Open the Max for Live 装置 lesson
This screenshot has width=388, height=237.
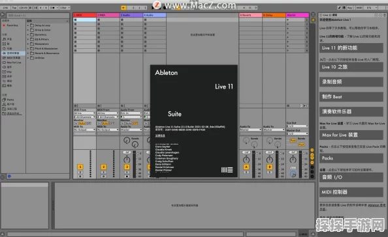tap(351, 135)
